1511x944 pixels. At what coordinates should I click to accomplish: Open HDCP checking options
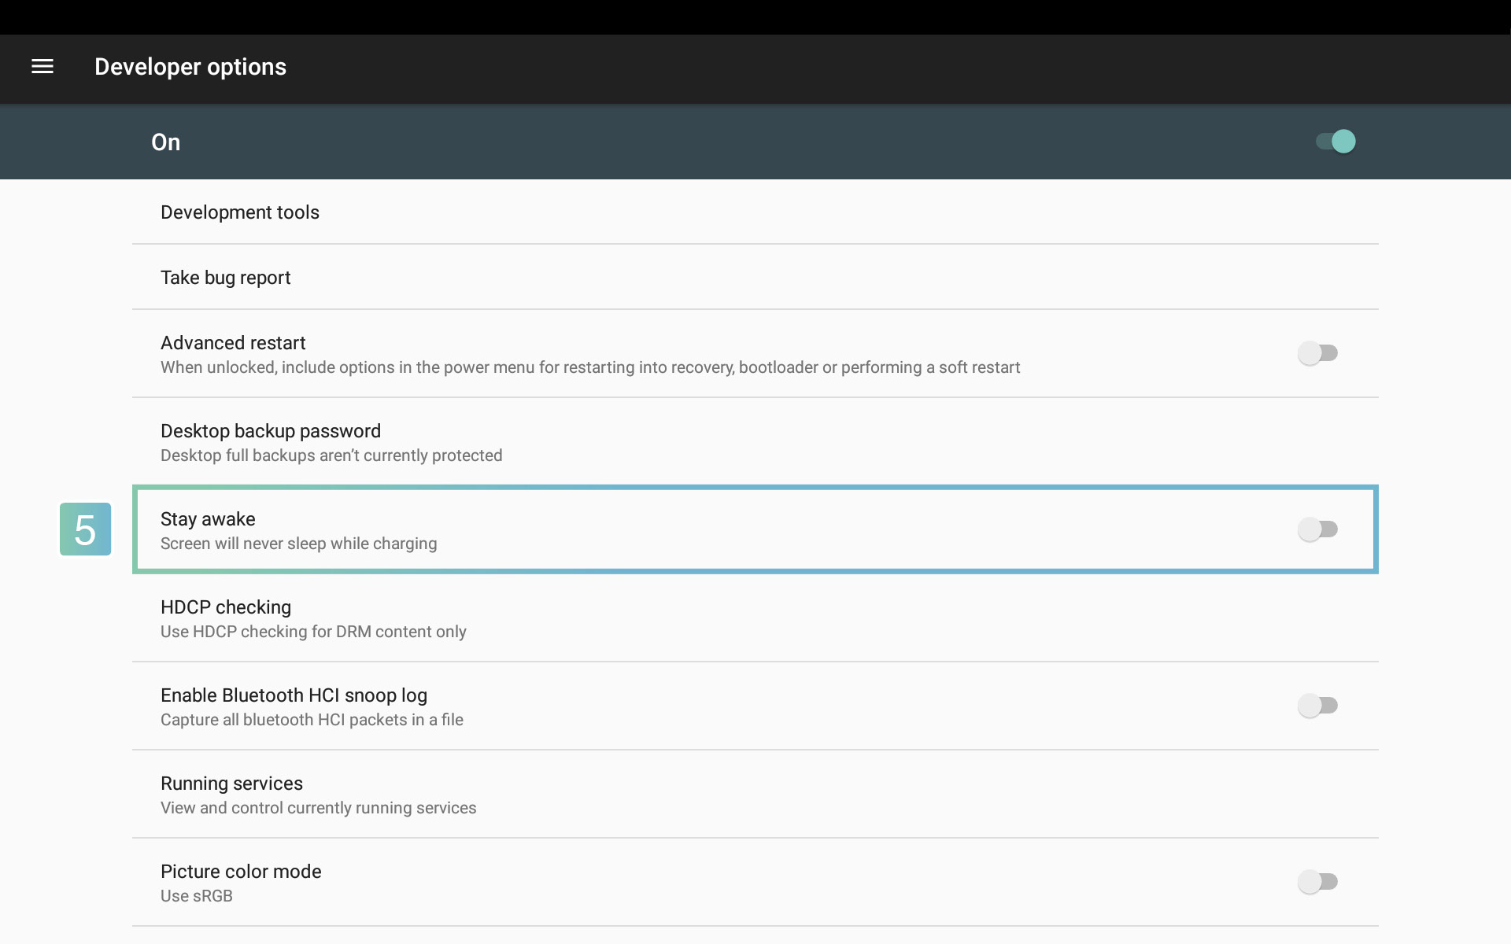coord(755,618)
